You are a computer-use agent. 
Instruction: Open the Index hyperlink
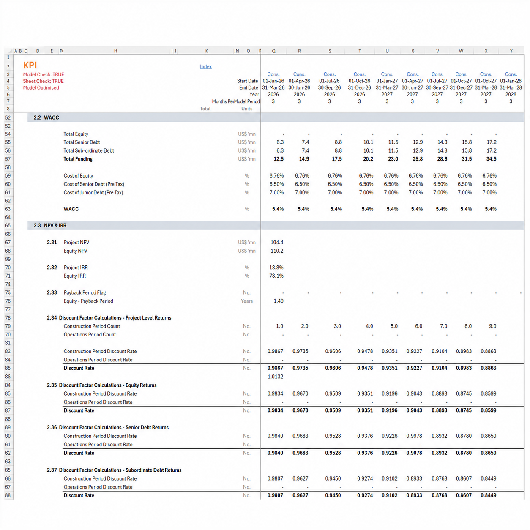click(205, 67)
